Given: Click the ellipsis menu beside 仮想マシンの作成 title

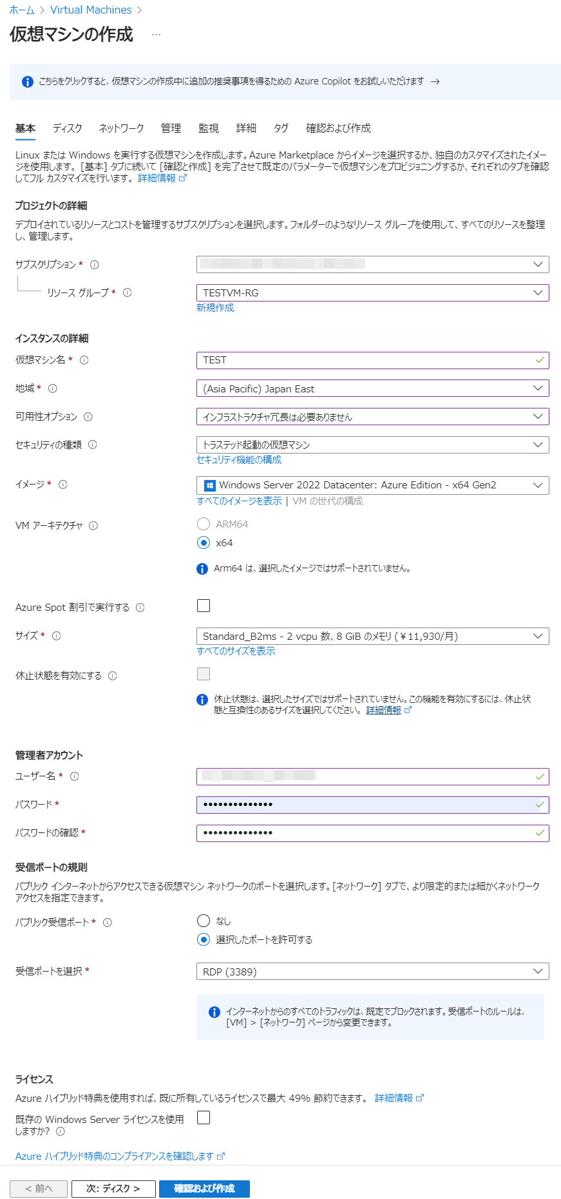Looking at the screenshot, I should 157,35.
